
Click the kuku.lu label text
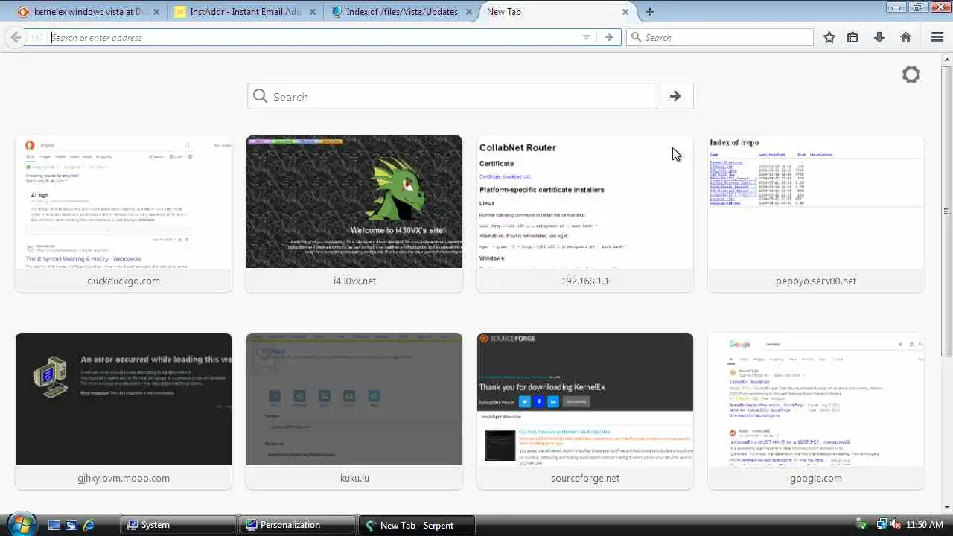354,478
